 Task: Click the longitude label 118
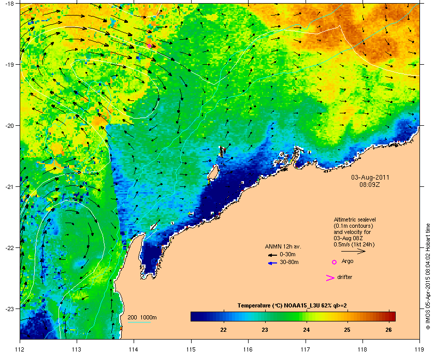[363, 349]
